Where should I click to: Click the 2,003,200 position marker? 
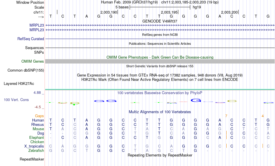pyautogui.click(x=229, y=12)
